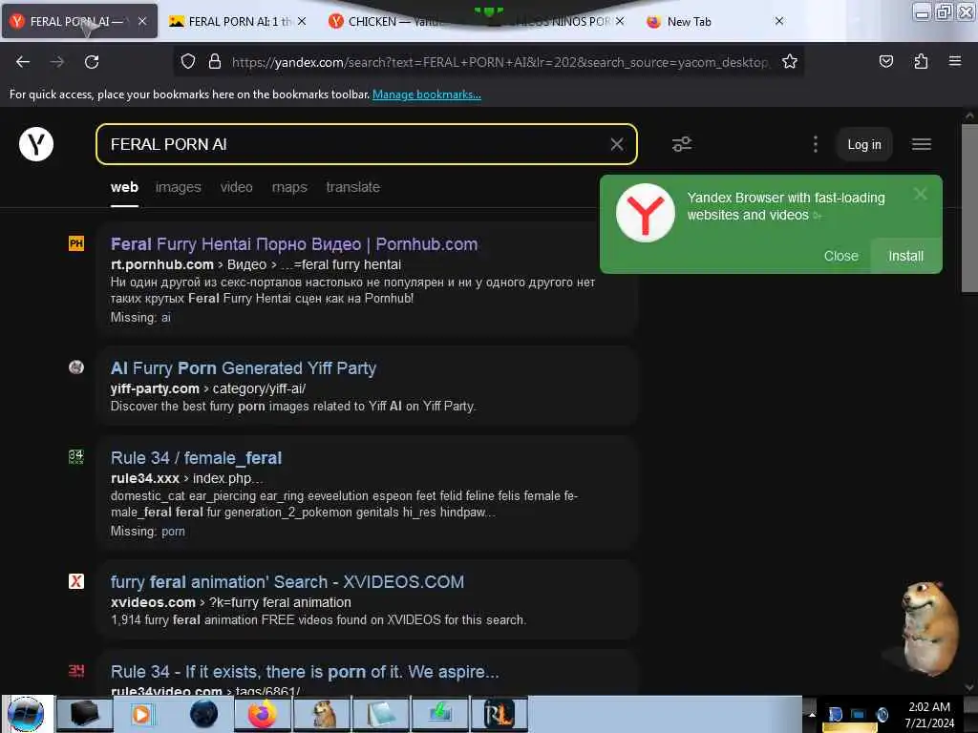Click the PH favicon of the first result

[x=76, y=243]
